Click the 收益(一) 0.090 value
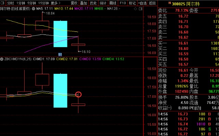The height and width of the screenshot is (136, 219). click(x=183, y=108)
